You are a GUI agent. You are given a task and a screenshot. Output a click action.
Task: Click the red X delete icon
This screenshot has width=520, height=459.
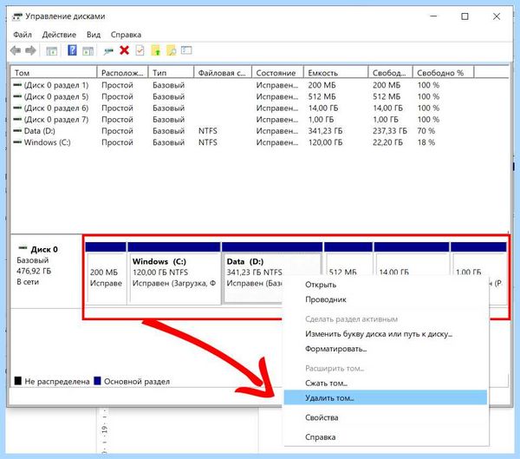[x=124, y=50]
